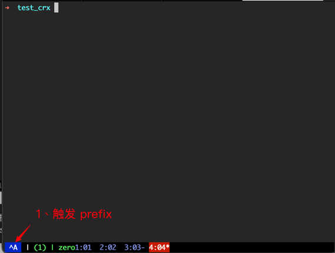This screenshot has width=335, height=253.
Task: Click the active red 4:04* window
Action: click(x=159, y=247)
